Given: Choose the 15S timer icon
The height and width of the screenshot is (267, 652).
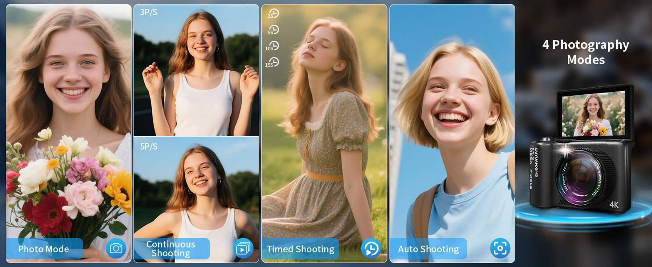Looking at the screenshot, I should (x=273, y=62).
